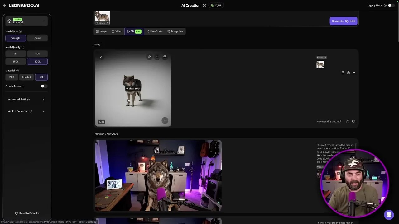Open more options for Rodin V2 generation
Screen dimensions: 399x224
[353, 73]
